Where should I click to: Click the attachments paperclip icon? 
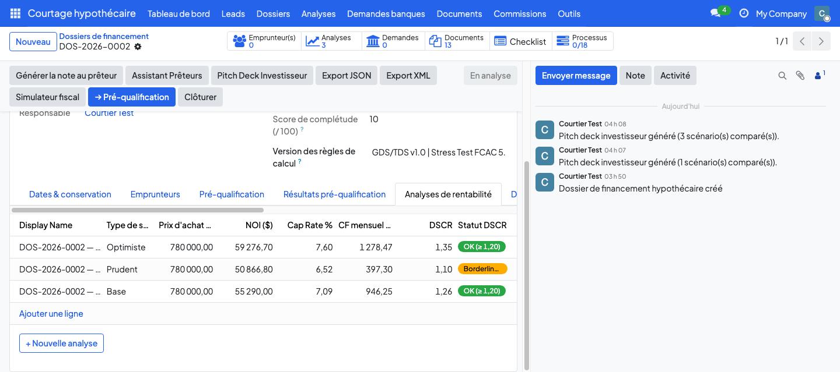coord(800,76)
